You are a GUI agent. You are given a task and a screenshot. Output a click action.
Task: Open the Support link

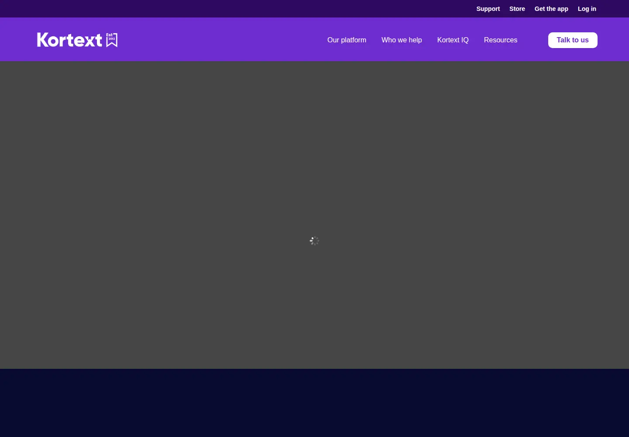[488, 9]
